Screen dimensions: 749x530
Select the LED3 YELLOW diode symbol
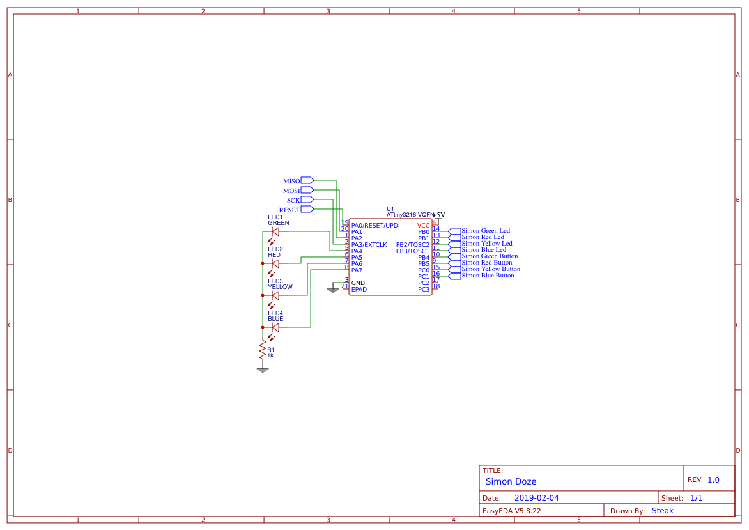tap(275, 295)
